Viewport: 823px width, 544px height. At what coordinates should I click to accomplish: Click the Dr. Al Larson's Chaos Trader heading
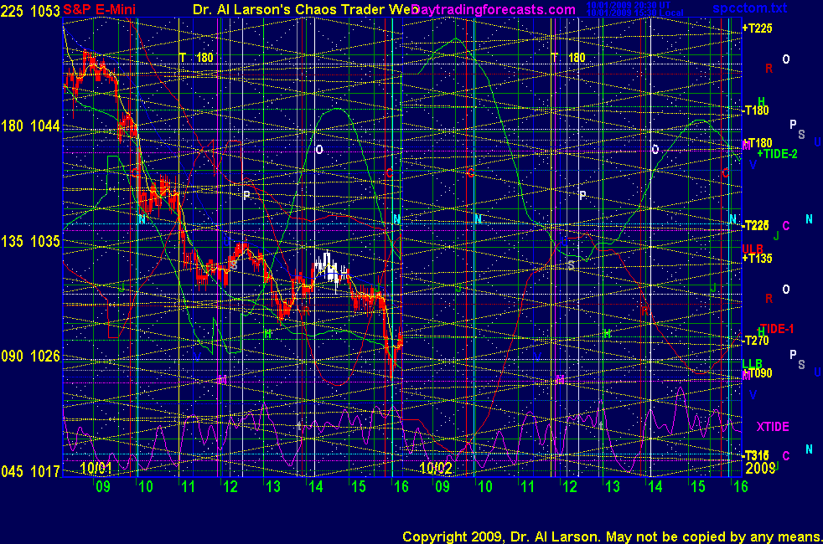(x=305, y=9)
